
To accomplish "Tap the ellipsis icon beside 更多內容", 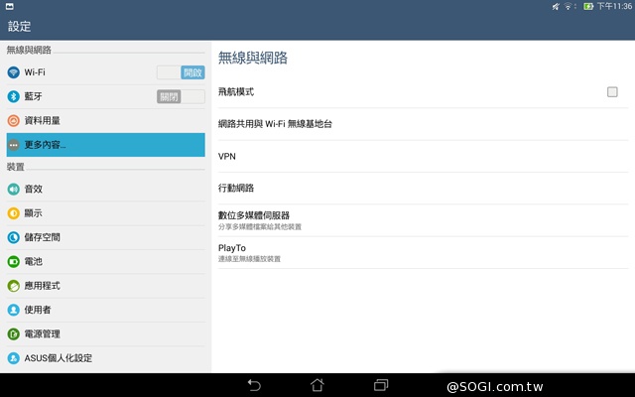I will pos(13,145).
